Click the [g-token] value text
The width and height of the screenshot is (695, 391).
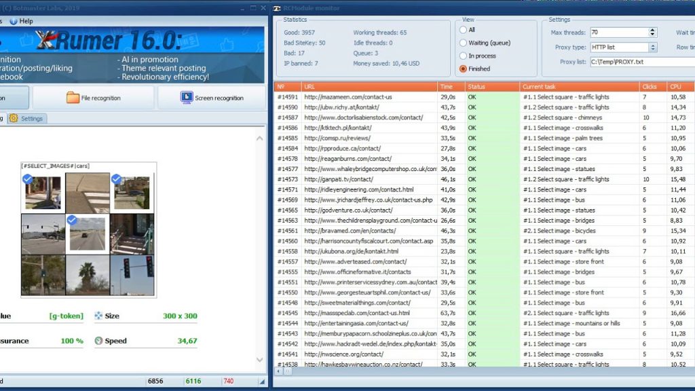tap(66, 316)
